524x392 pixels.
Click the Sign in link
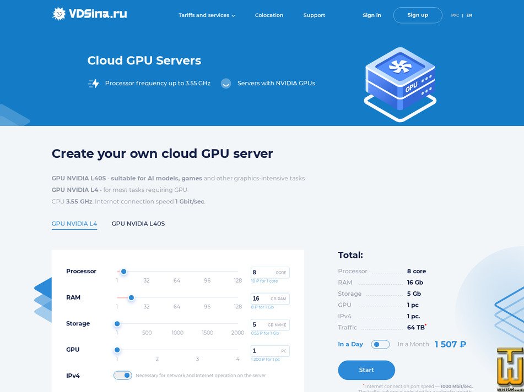[371, 15]
